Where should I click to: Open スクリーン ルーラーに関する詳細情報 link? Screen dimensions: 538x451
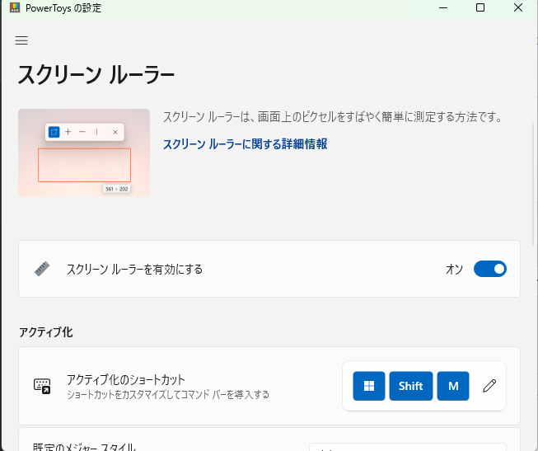[x=245, y=144]
